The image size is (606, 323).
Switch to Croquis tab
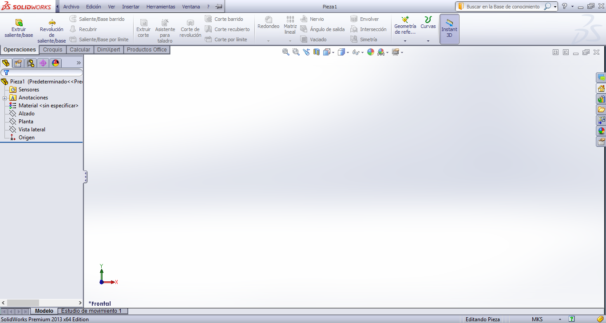pos(52,50)
